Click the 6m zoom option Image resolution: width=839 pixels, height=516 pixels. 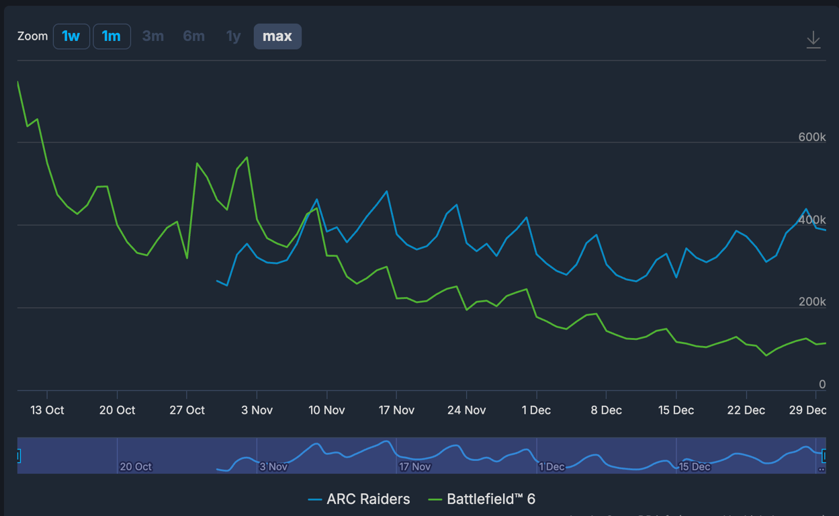click(193, 36)
